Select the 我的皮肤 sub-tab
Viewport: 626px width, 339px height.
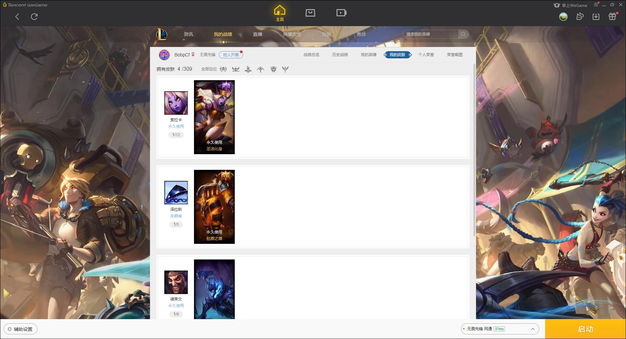click(397, 55)
